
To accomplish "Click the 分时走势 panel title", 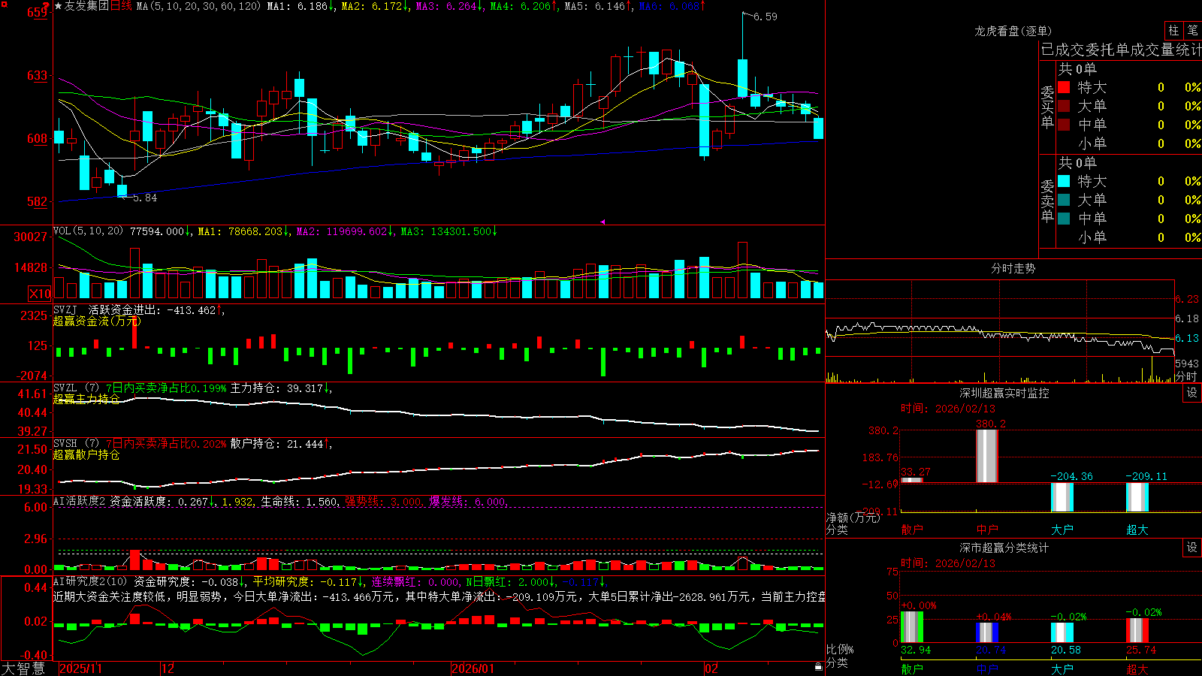I will [x=1013, y=268].
